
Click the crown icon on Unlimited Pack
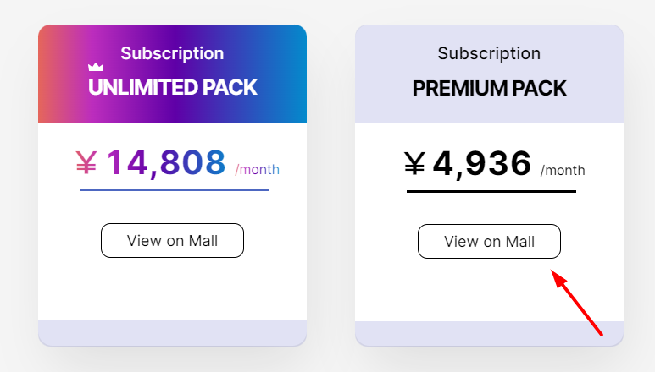[x=95, y=66]
